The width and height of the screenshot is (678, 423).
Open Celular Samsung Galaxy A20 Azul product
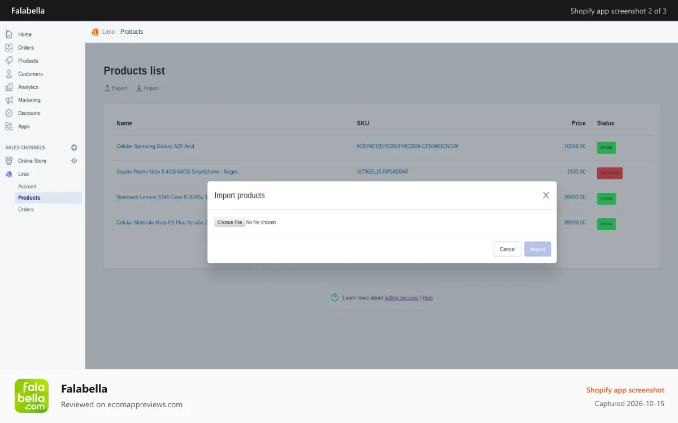155,146
